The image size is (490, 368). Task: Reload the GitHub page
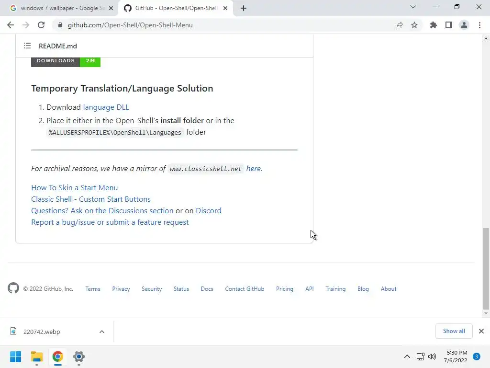(41, 25)
